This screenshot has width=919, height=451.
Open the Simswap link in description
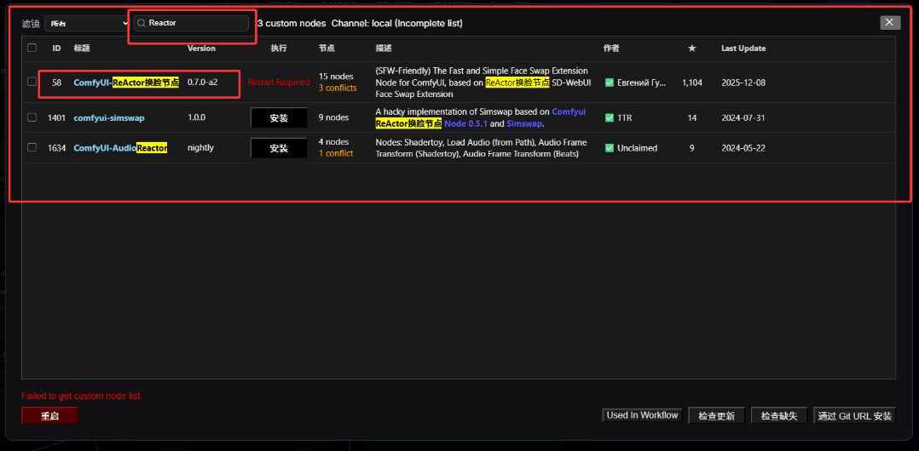(523, 123)
